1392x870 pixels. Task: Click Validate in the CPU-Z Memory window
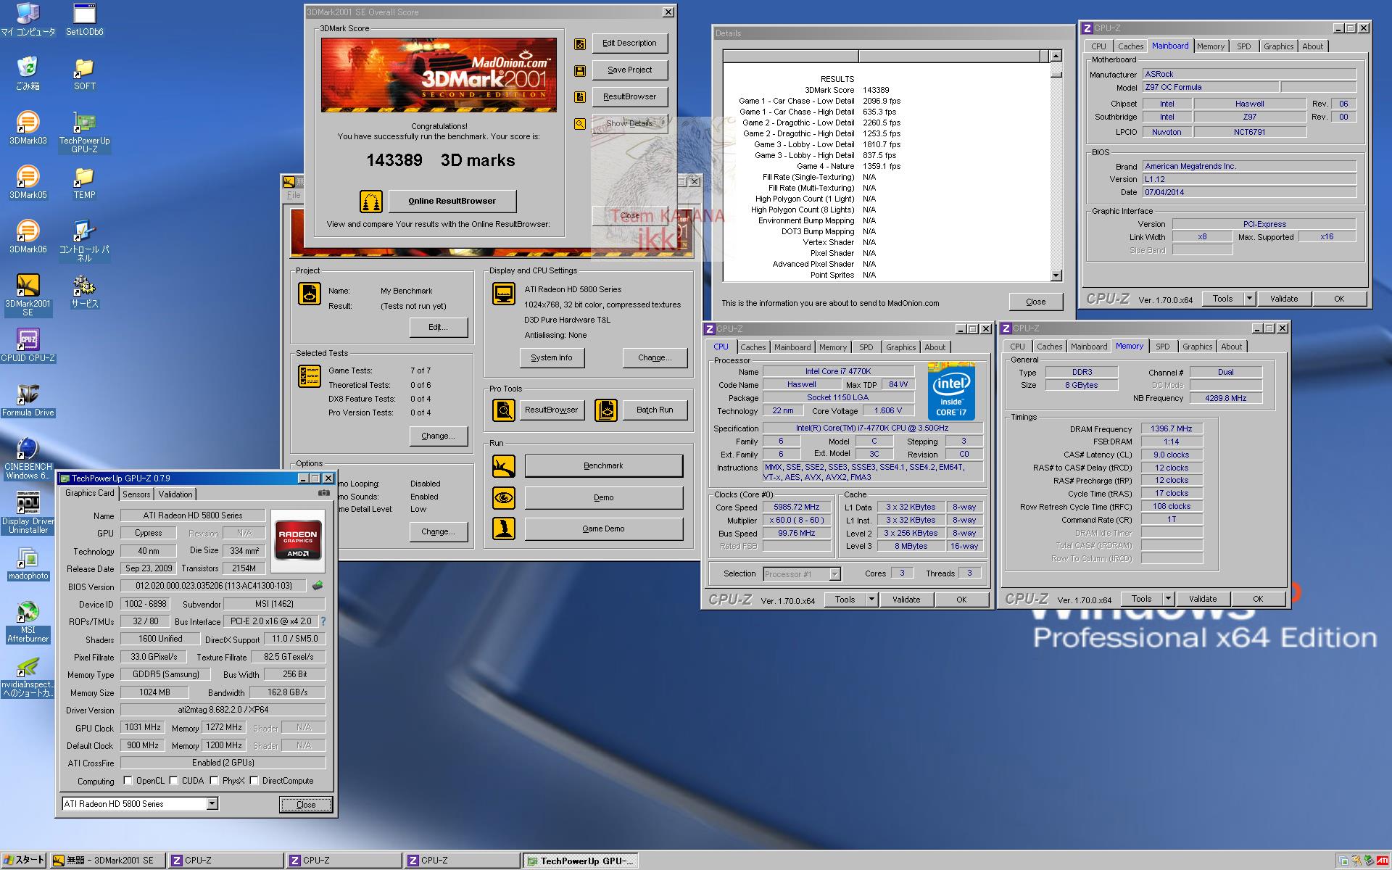click(x=1203, y=599)
